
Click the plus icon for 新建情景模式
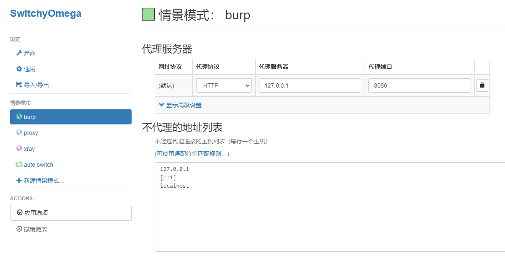[19, 181]
